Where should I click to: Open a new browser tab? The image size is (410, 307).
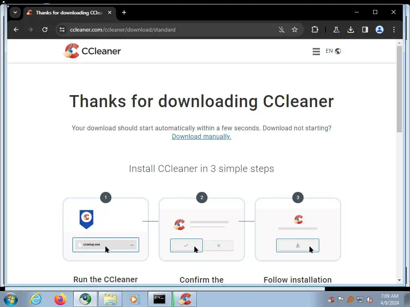point(124,12)
